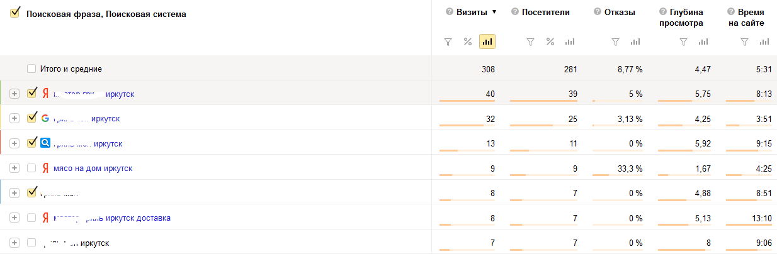Click the bar chart icon under Отказы
777x254 pixels.
point(635,41)
